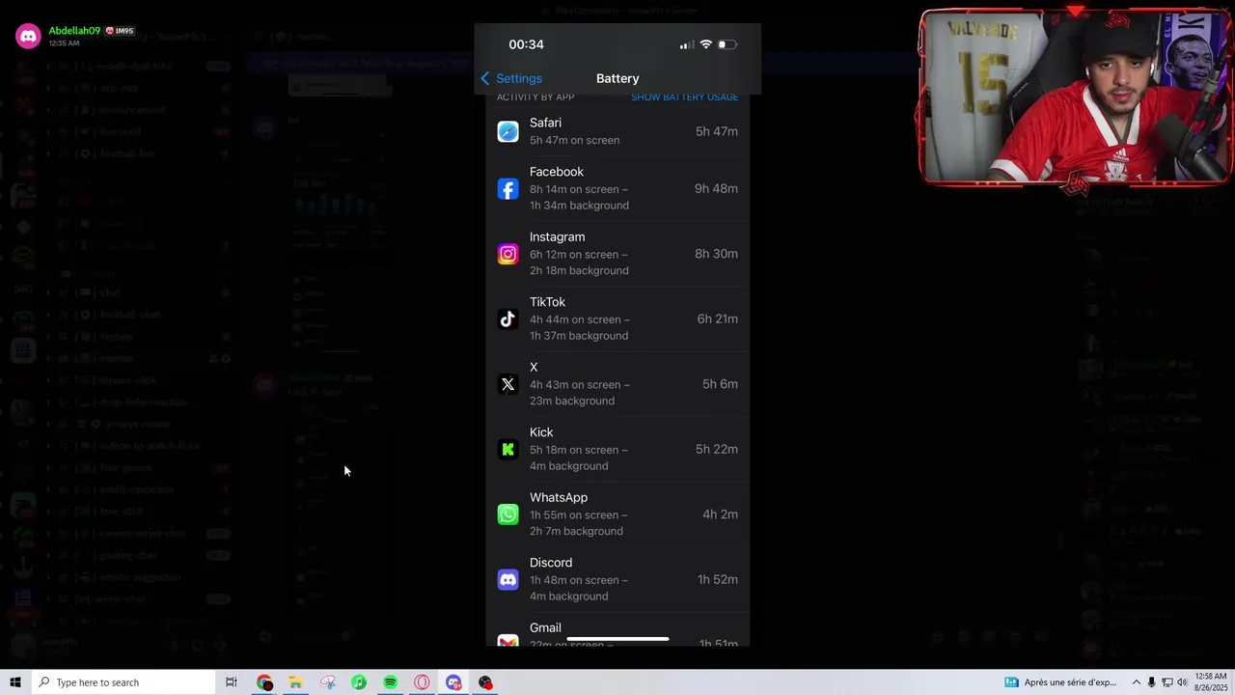Image resolution: width=1235 pixels, height=695 pixels.
Task: Expand hidden system tray icons
Action: pos(1136,682)
